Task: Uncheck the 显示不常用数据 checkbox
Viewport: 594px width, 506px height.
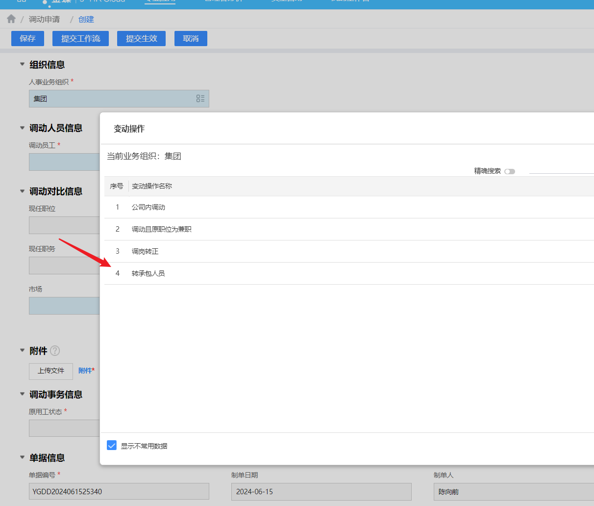Action: 112,446
